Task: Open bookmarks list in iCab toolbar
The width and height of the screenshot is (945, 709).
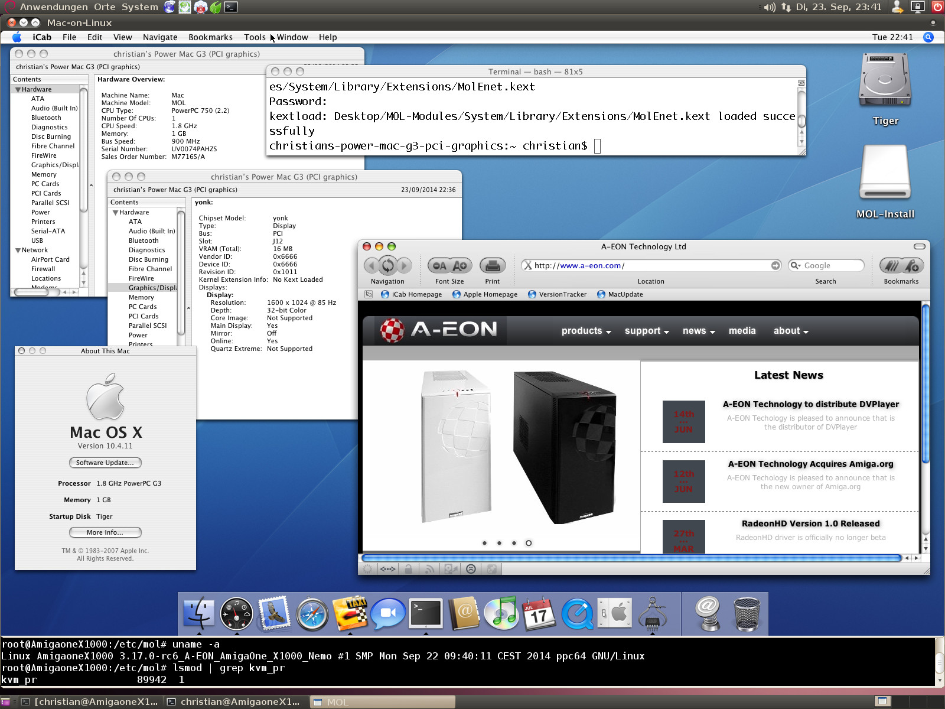Action: click(x=891, y=266)
